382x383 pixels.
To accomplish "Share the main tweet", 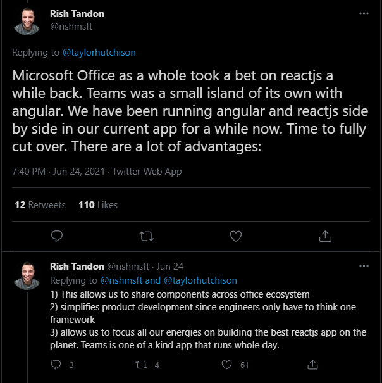I will click(325, 236).
